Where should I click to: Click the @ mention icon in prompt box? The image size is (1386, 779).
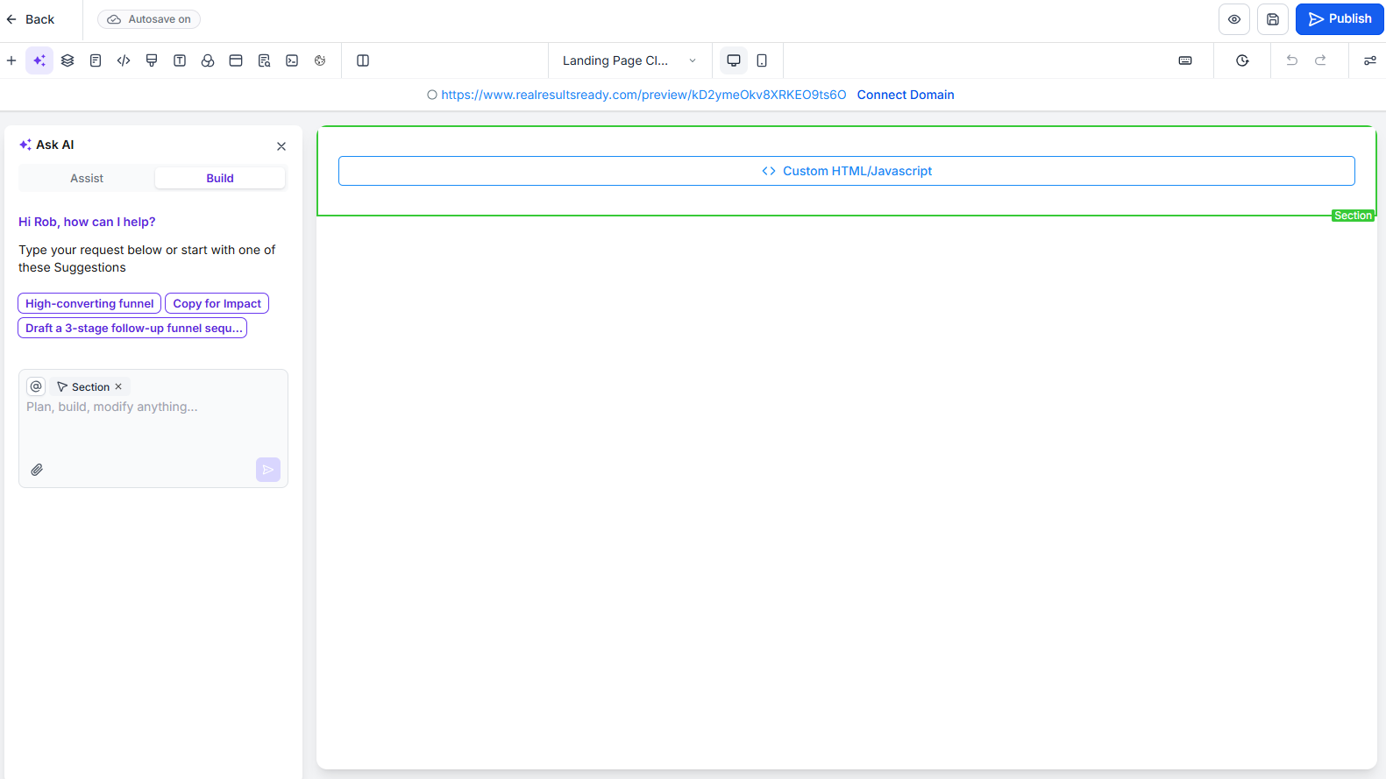(36, 386)
